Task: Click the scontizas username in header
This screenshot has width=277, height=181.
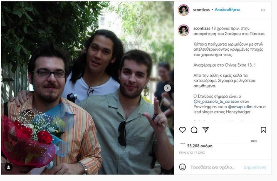Action: pyautogui.click(x=201, y=10)
